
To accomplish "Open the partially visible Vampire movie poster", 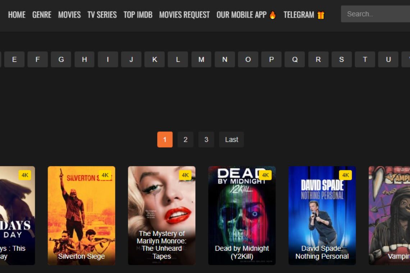I will coord(389,216).
